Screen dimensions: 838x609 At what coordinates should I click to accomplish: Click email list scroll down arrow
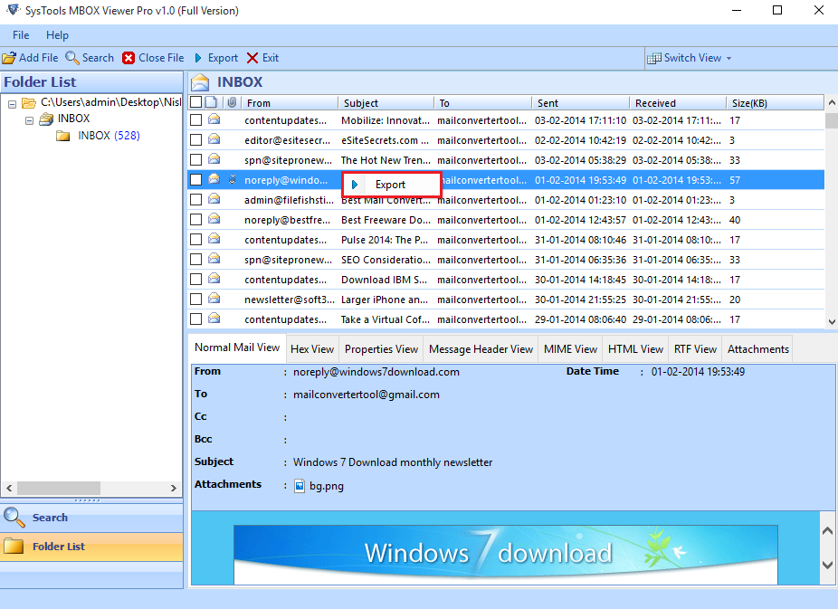coord(831,321)
